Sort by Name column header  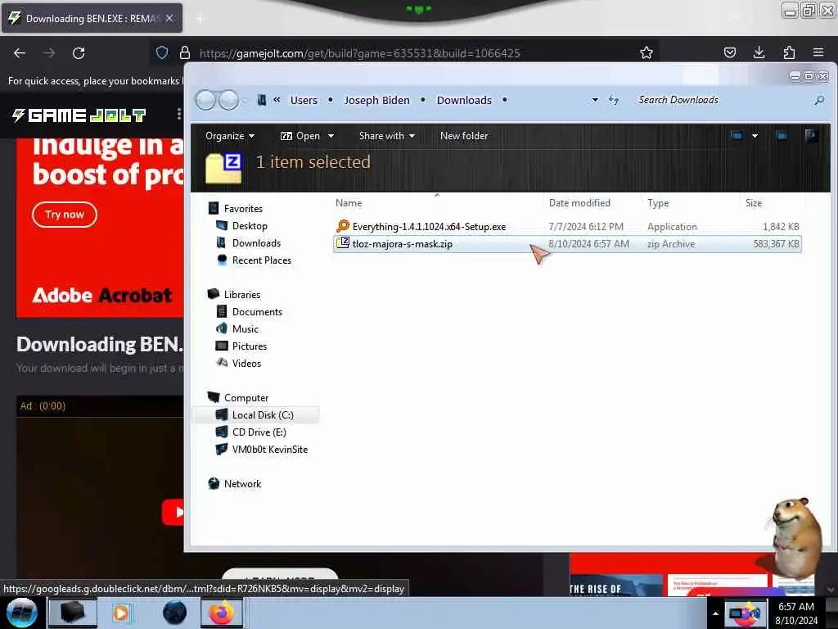(437, 203)
